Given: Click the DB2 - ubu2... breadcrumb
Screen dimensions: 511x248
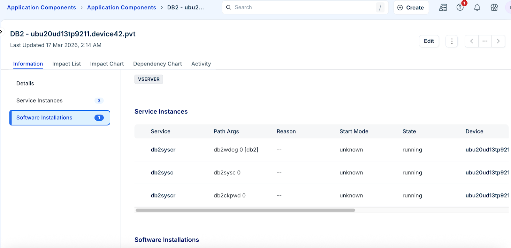Looking at the screenshot, I should pos(186,7).
